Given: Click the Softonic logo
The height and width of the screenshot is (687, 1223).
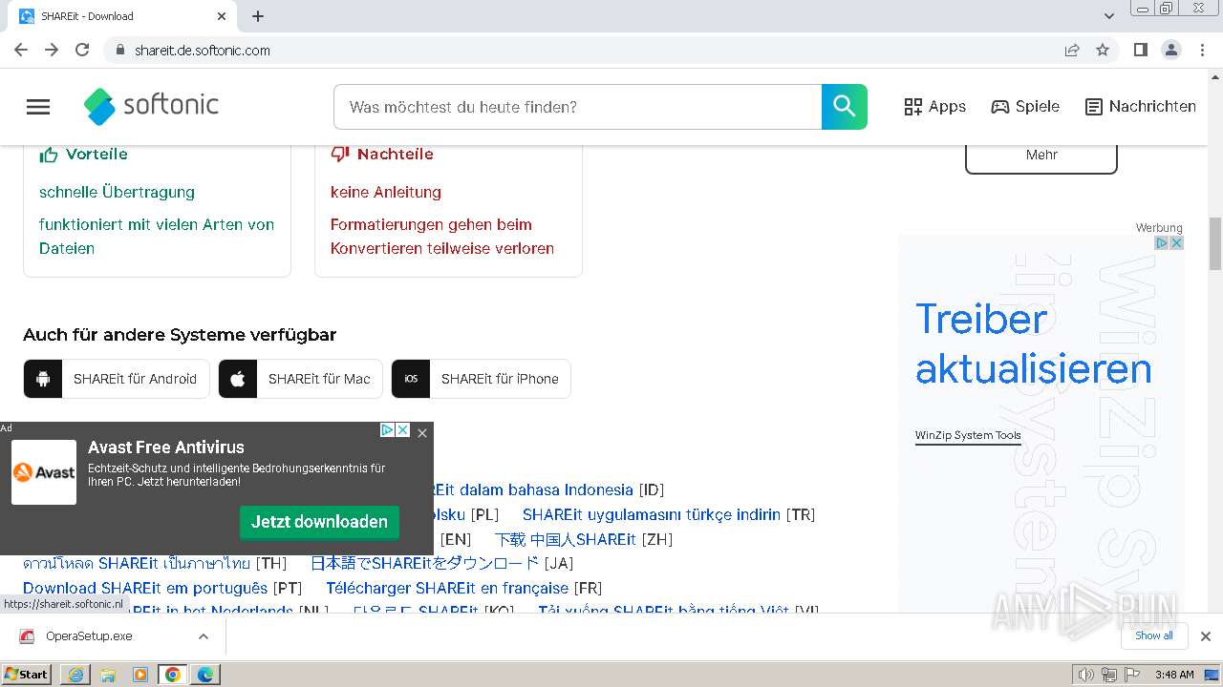Looking at the screenshot, I should point(151,106).
